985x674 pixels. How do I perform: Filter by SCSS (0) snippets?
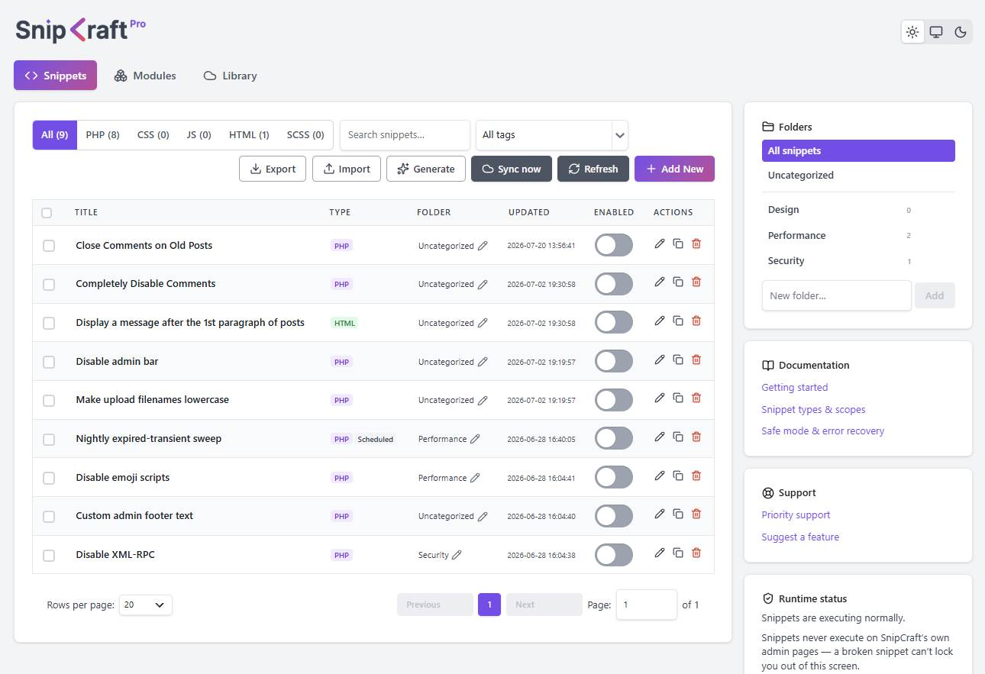(305, 134)
